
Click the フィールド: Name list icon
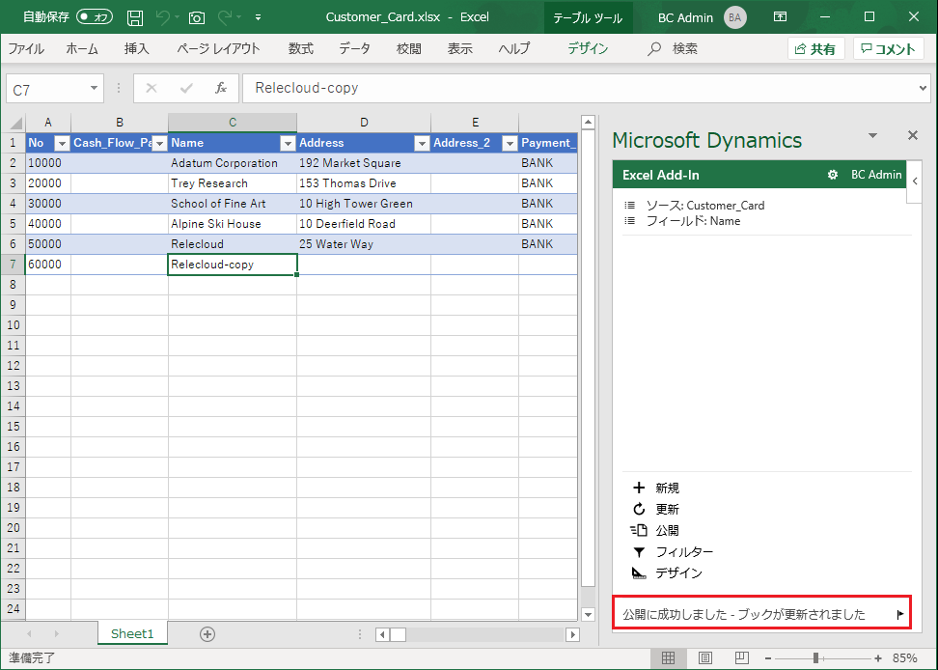pyautogui.click(x=629, y=221)
